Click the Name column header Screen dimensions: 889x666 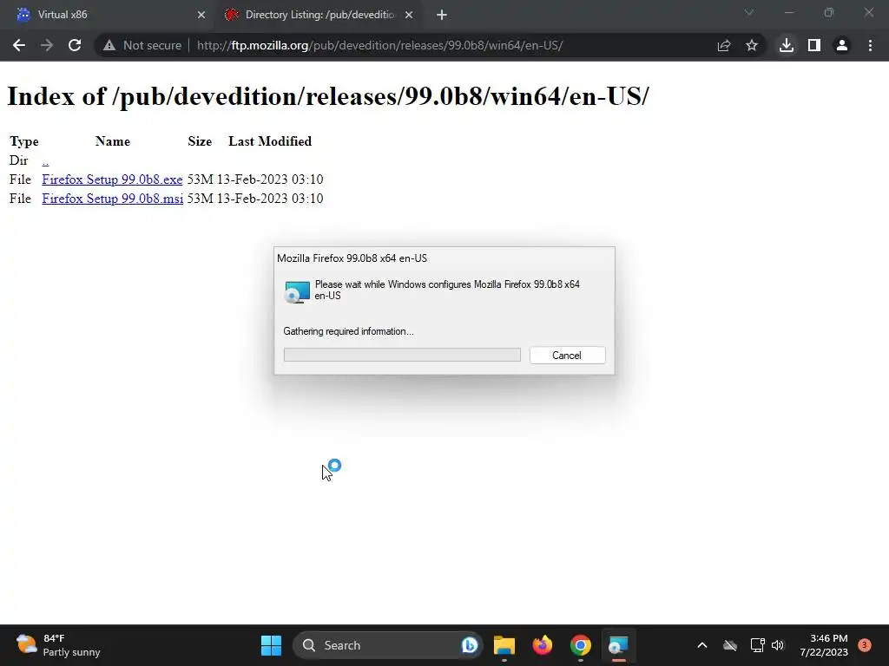click(112, 141)
